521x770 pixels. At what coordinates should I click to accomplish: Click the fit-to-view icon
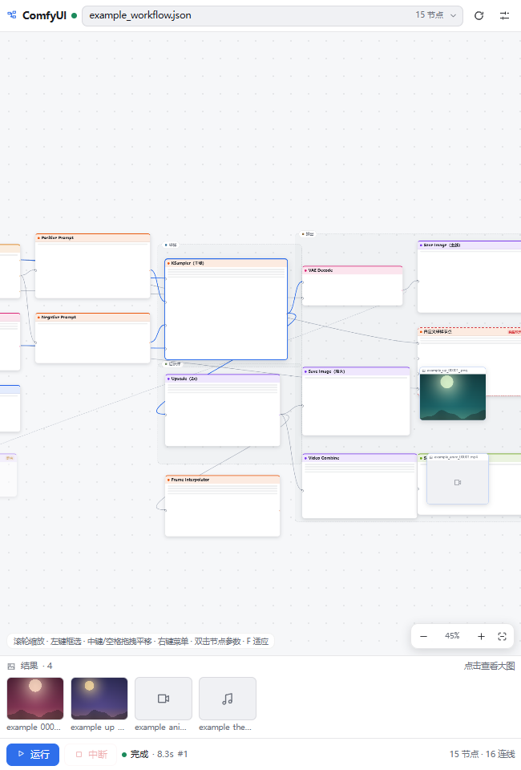click(x=502, y=636)
